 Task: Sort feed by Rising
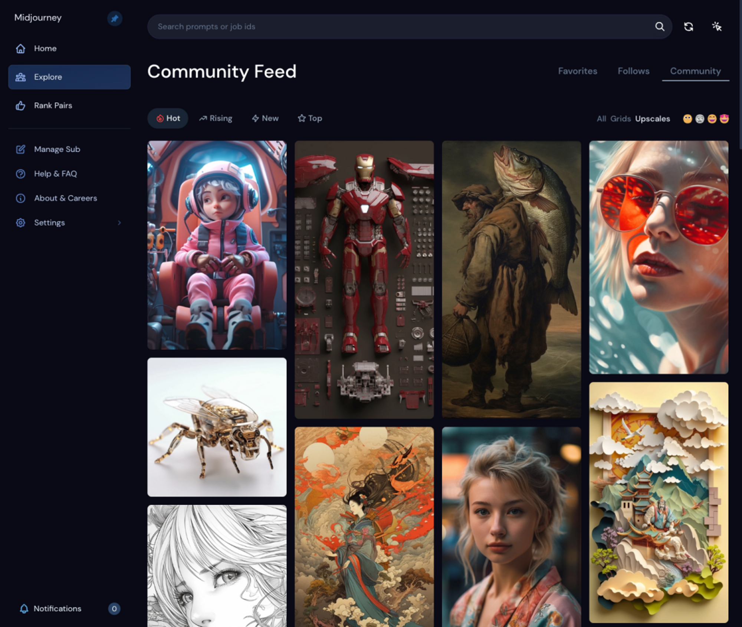[216, 118]
